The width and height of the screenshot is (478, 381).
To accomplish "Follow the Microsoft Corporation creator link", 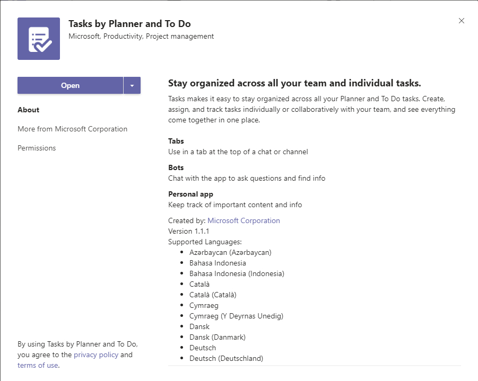I will [244, 220].
